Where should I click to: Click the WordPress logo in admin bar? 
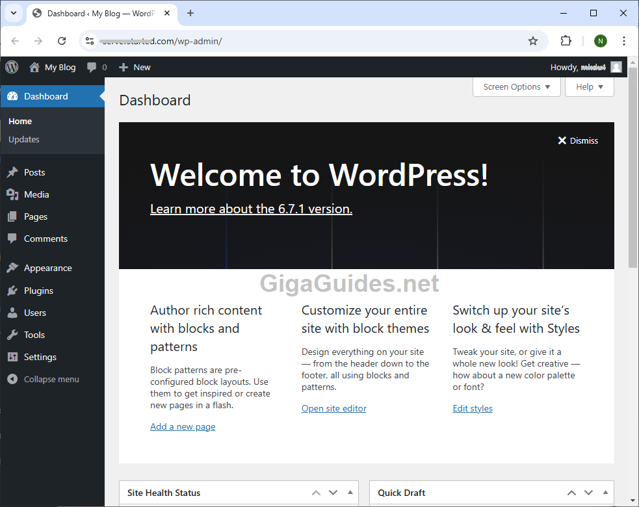pos(12,67)
